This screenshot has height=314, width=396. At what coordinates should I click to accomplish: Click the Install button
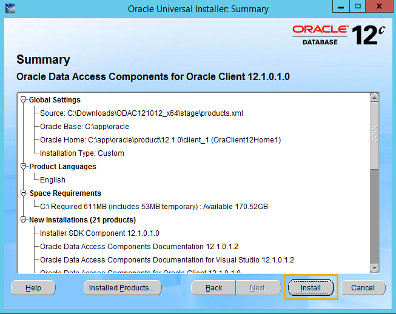[x=311, y=287]
